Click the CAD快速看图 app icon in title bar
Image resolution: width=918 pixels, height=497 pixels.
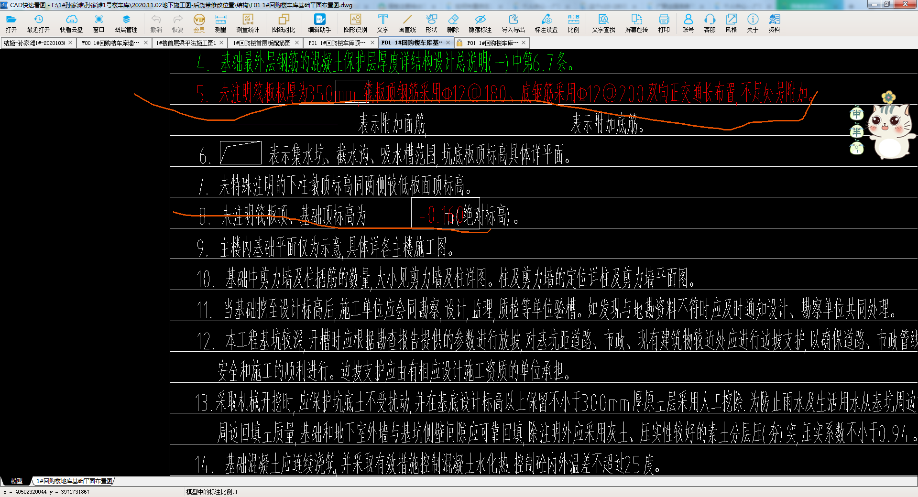click(4, 5)
